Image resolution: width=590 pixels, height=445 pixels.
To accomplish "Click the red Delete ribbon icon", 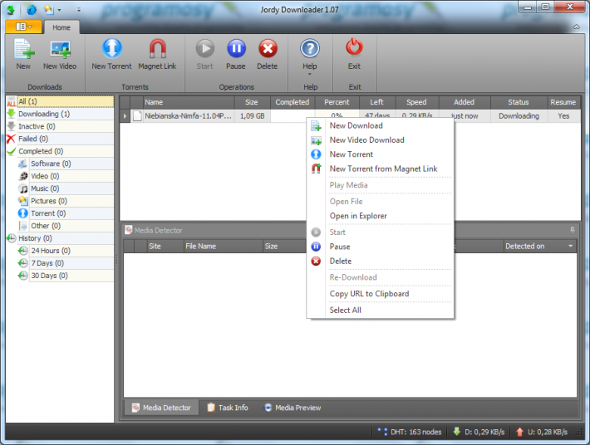I will pyautogui.click(x=268, y=48).
